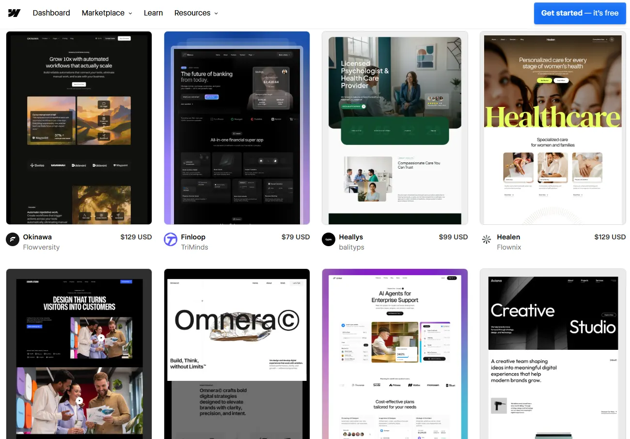Screen dimensions: 630x439
Task: Open the Finloop template title link
Action: coord(193,237)
